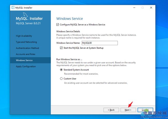Screen dimensions: 168x119
Task: Open the High Availability step
Action: [x=24, y=36]
